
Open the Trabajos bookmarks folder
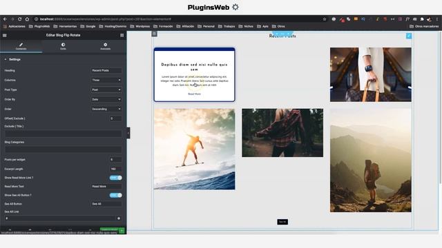(x=227, y=26)
